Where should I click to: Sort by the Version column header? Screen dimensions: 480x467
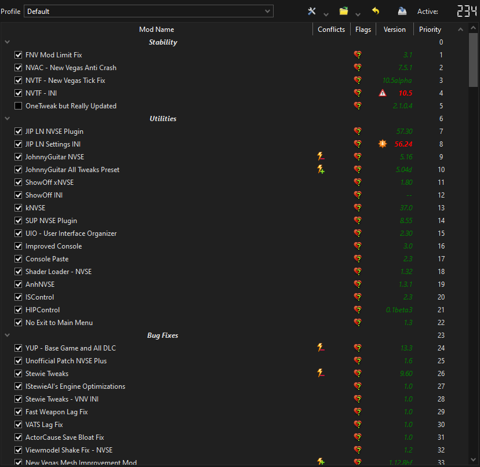(395, 30)
